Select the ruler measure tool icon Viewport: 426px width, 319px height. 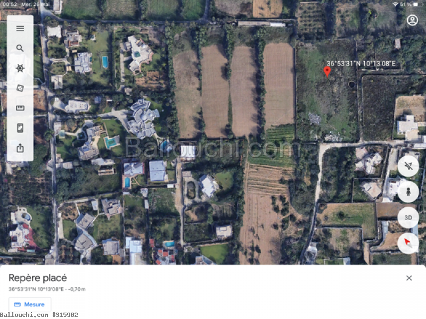pos(20,108)
